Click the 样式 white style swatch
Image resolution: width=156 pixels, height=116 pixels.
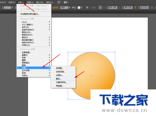click(79, 8)
